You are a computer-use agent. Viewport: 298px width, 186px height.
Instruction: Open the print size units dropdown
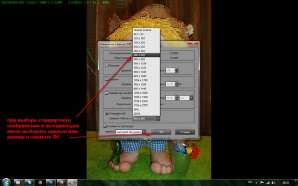(191, 98)
